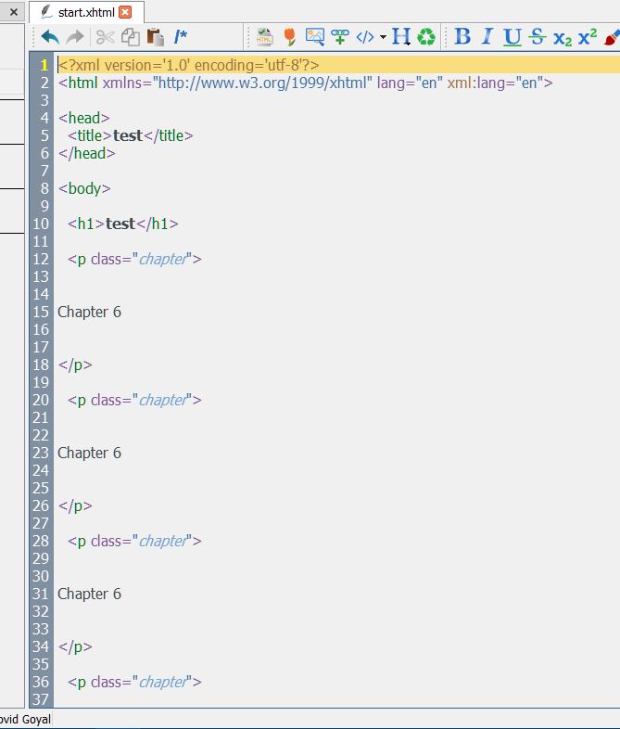
Task: Click Chapter 6 text on line 15
Action: (89, 312)
